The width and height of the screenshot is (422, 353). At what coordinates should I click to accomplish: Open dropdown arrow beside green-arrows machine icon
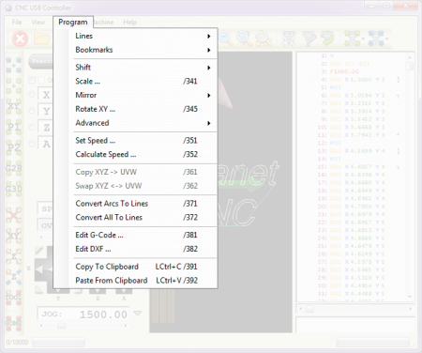(x=363, y=38)
